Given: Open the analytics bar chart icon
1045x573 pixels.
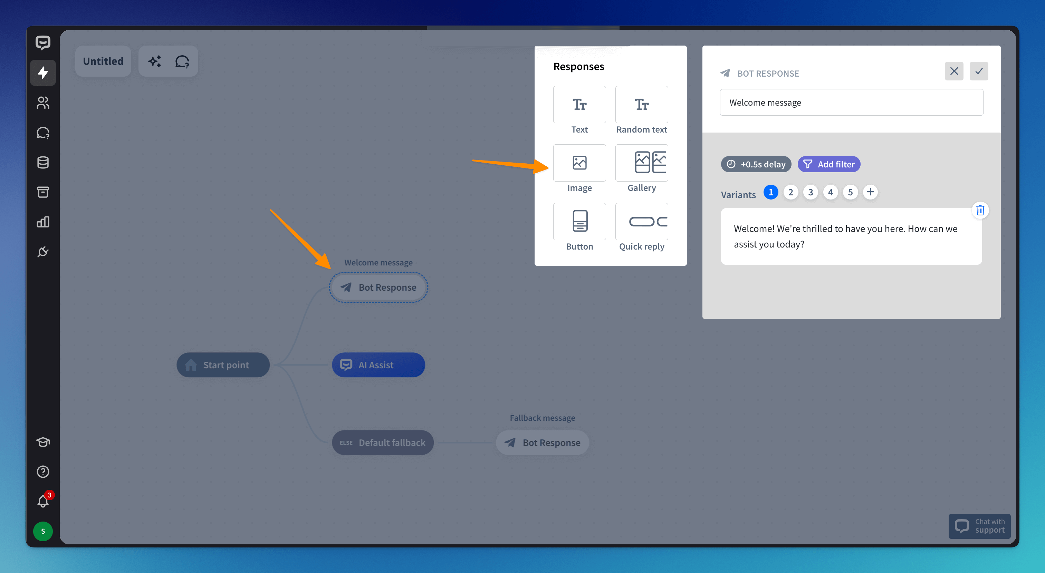Looking at the screenshot, I should pos(42,222).
